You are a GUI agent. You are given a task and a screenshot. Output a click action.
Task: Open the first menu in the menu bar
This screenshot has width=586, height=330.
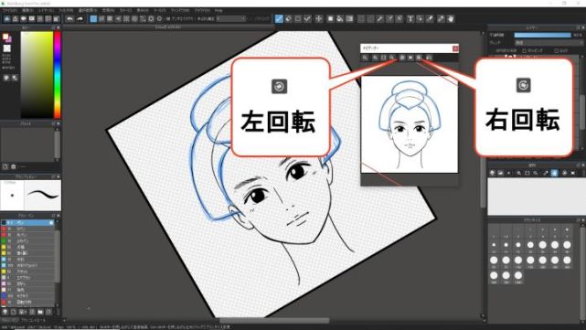click(9, 10)
